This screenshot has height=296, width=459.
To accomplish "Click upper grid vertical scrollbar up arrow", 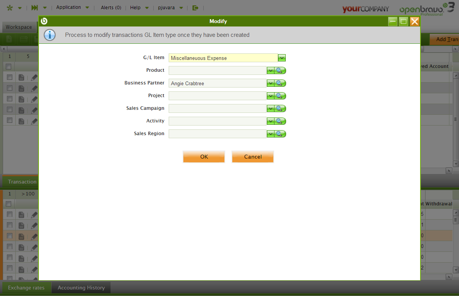I will (x=456, y=76).
